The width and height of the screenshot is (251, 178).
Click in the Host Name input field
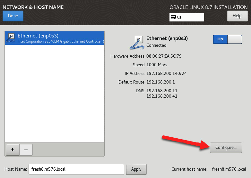click(76, 169)
